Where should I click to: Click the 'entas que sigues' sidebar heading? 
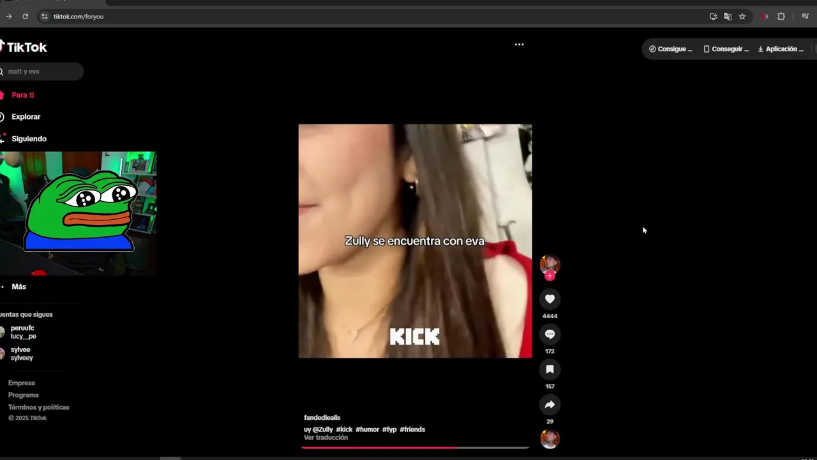(26, 314)
